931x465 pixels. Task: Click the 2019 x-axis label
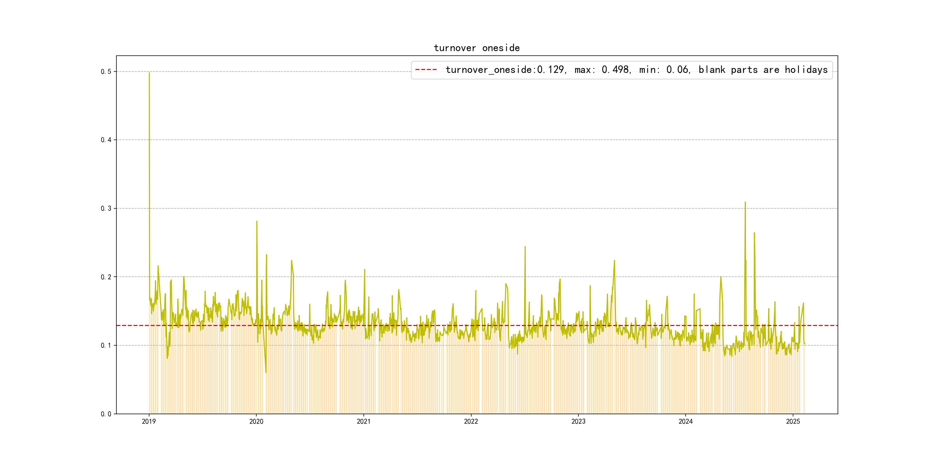tap(149, 421)
